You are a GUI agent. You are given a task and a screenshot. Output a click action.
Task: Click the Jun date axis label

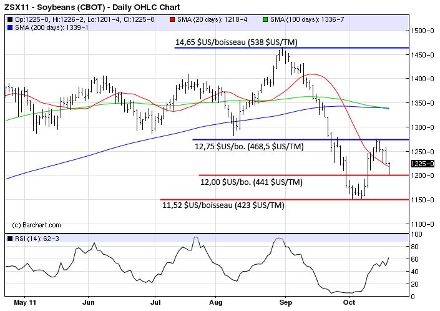click(x=88, y=302)
